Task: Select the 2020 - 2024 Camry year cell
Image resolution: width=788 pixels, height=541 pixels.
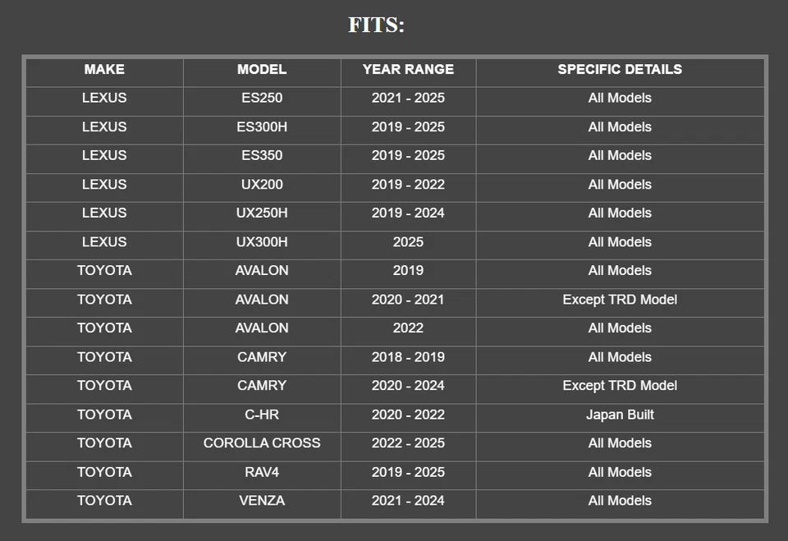Action: coord(408,385)
